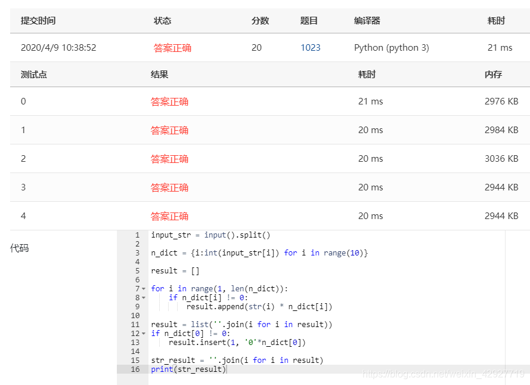
Task: Click the 结果 column header
Action: pyautogui.click(x=160, y=75)
